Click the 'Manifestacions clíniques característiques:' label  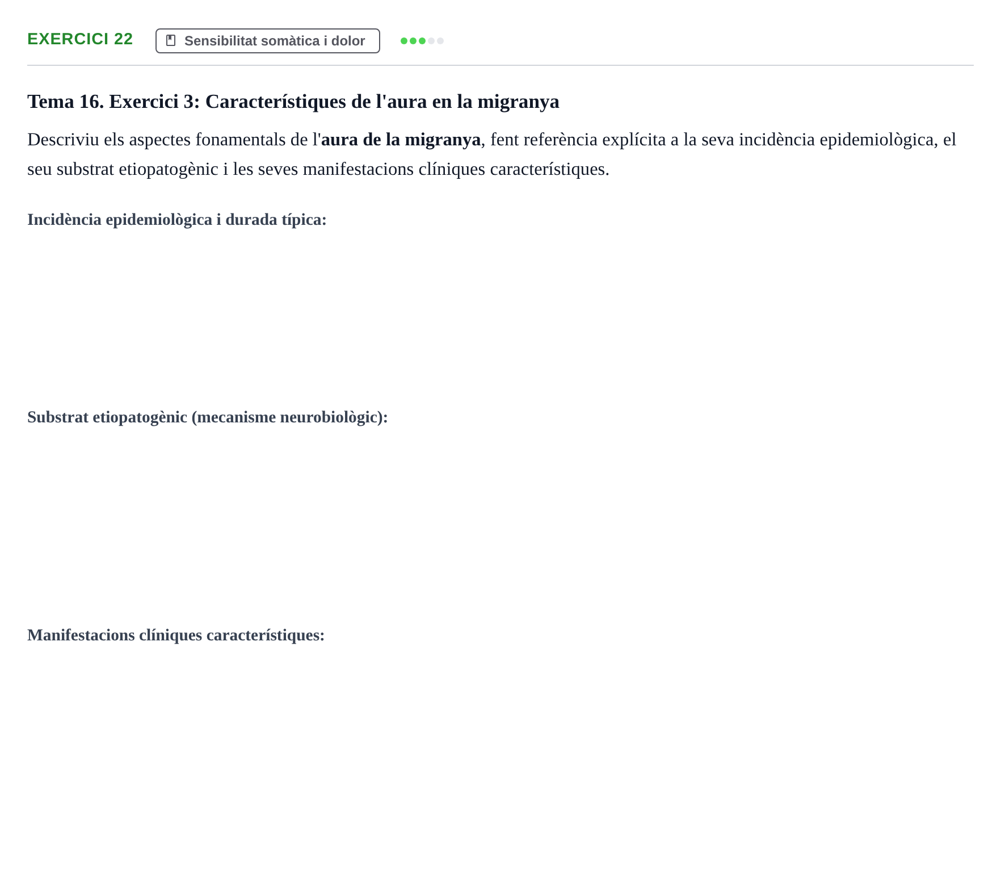(176, 635)
